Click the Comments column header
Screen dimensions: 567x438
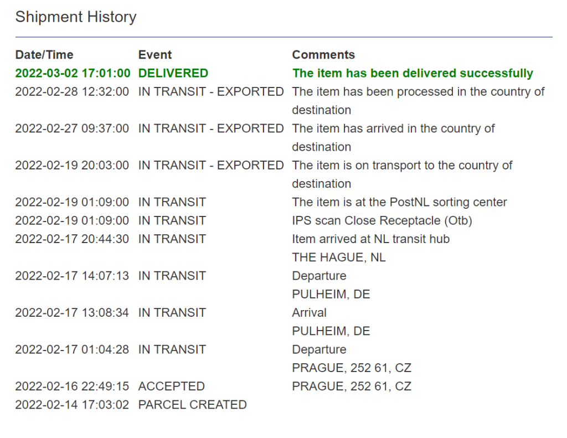coord(323,55)
